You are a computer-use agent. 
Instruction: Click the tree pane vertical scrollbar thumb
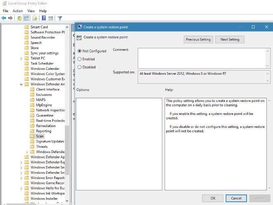click(67, 150)
